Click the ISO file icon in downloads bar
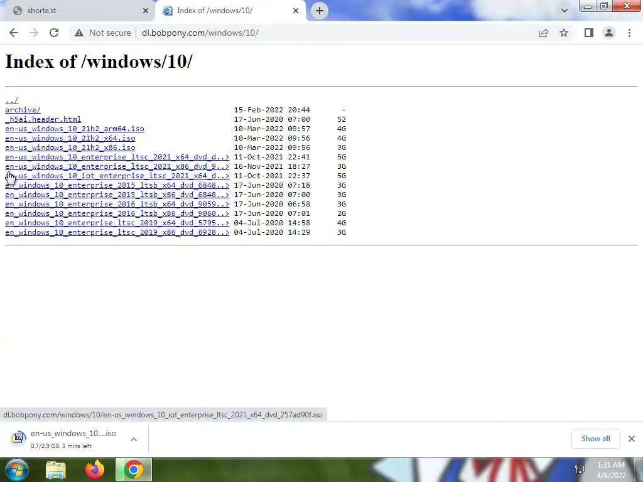 tap(18, 438)
